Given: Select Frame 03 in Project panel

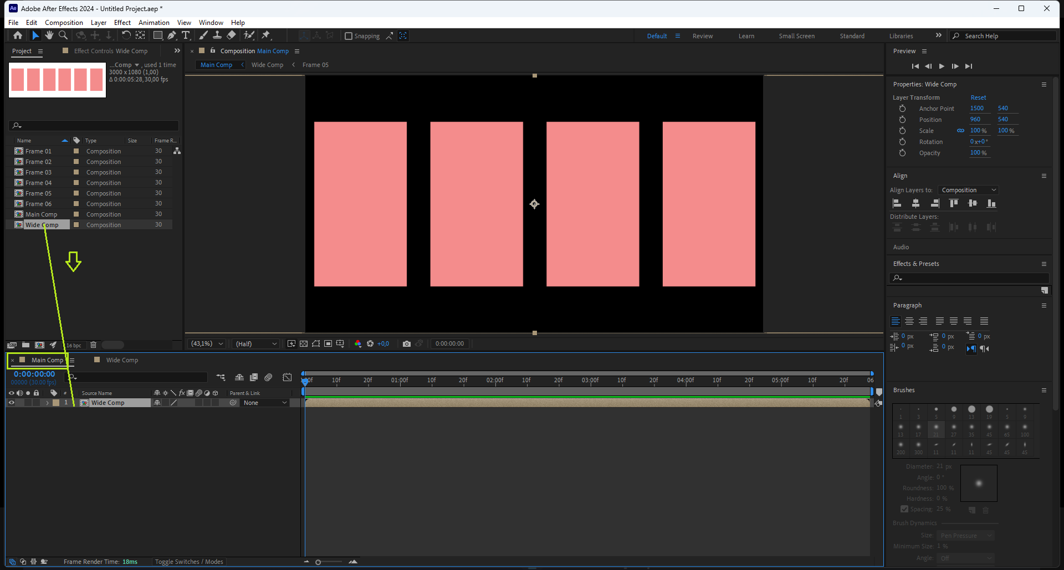Looking at the screenshot, I should pos(38,172).
